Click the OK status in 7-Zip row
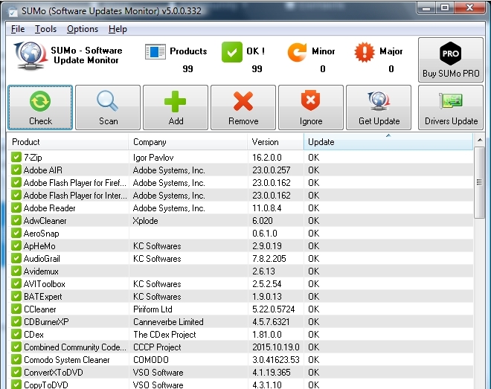 tap(313, 158)
